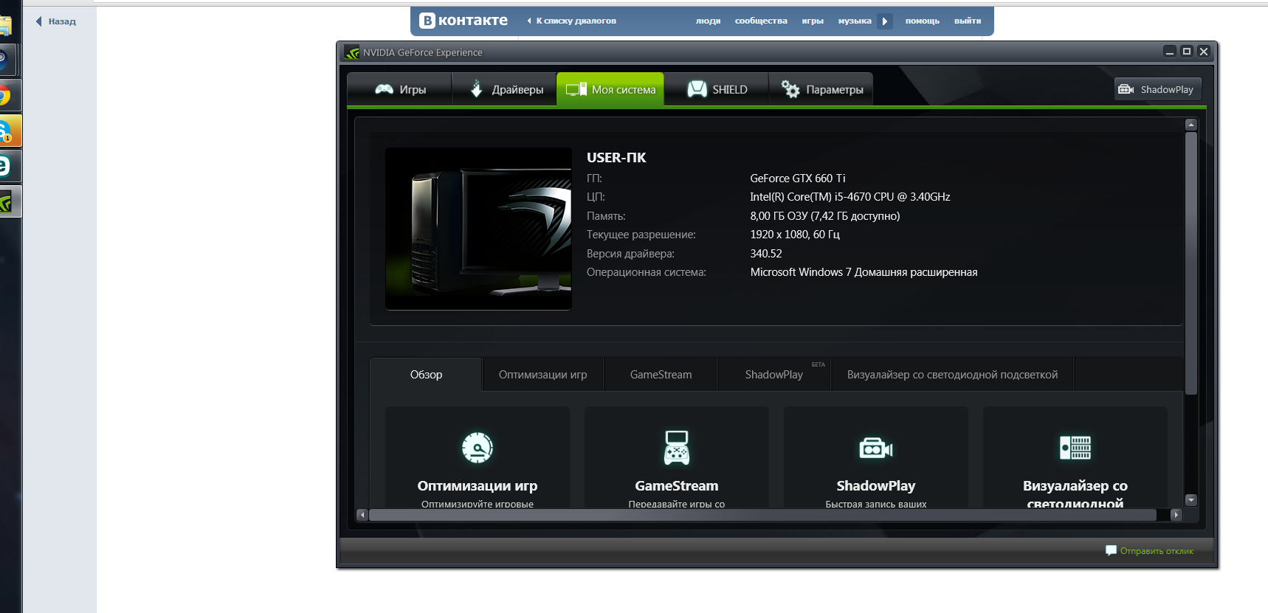The height and width of the screenshot is (613, 1268).
Task: Click the NVIDIA logo in title bar
Action: tap(352, 52)
